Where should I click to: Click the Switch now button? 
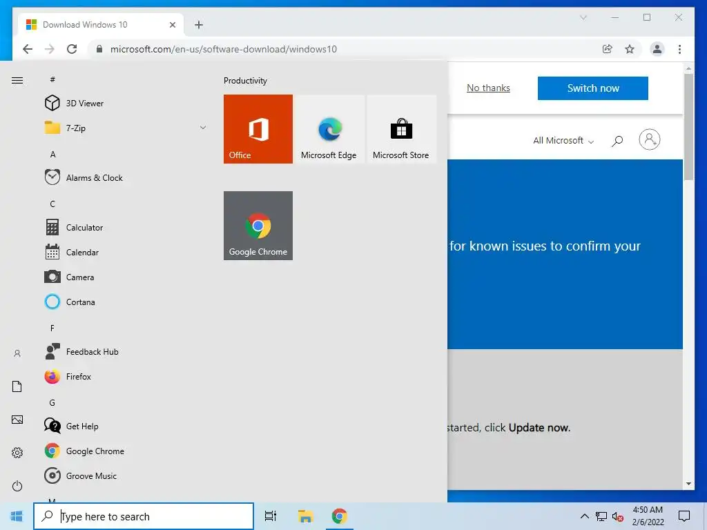[x=593, y=88]
